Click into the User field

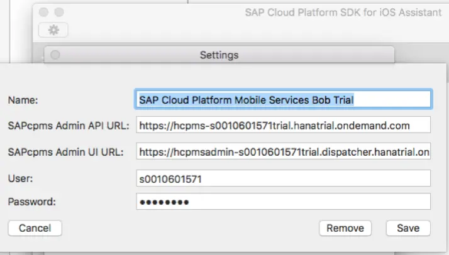283,178
